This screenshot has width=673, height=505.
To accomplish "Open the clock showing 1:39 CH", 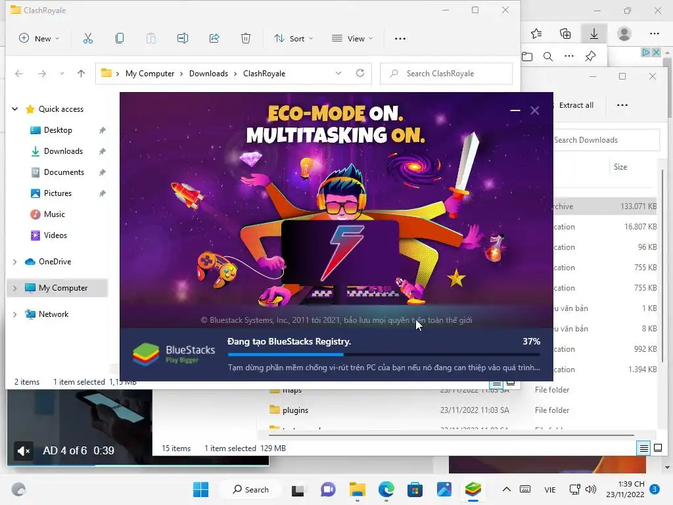I will (626, 489).
